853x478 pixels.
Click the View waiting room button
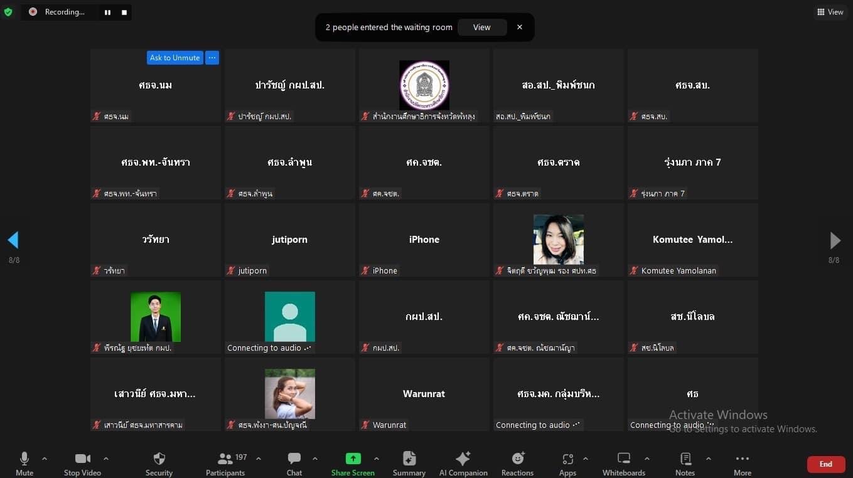[482, 28]
